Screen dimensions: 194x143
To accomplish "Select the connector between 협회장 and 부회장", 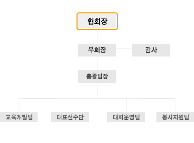I will click(97, 37).
